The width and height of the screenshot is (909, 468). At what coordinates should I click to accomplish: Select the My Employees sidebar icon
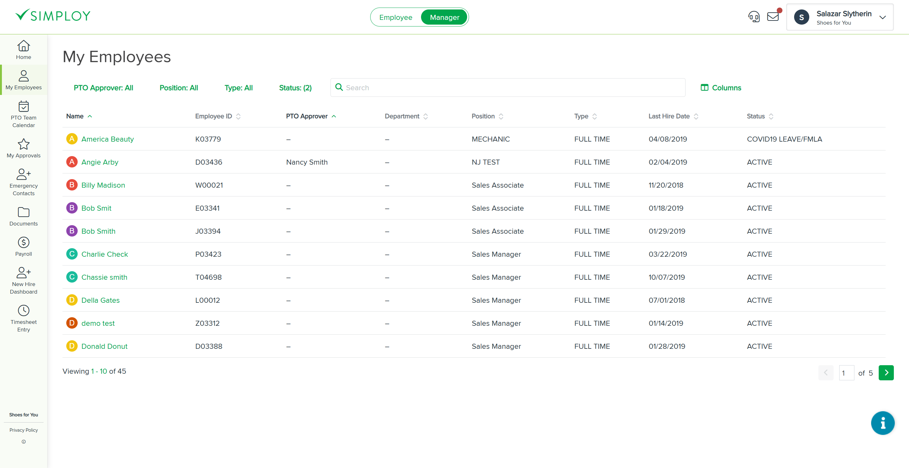point(23,79)
